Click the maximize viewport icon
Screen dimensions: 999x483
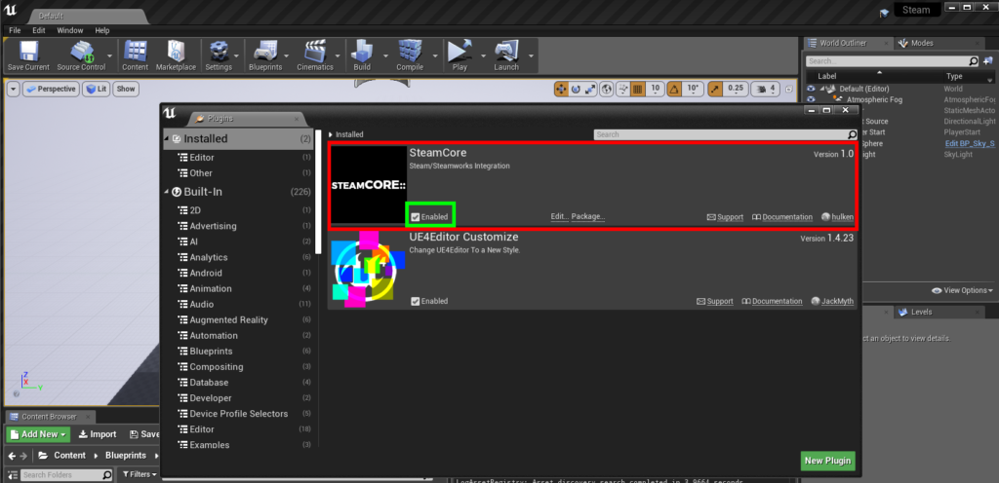click(x=789, y=89)
